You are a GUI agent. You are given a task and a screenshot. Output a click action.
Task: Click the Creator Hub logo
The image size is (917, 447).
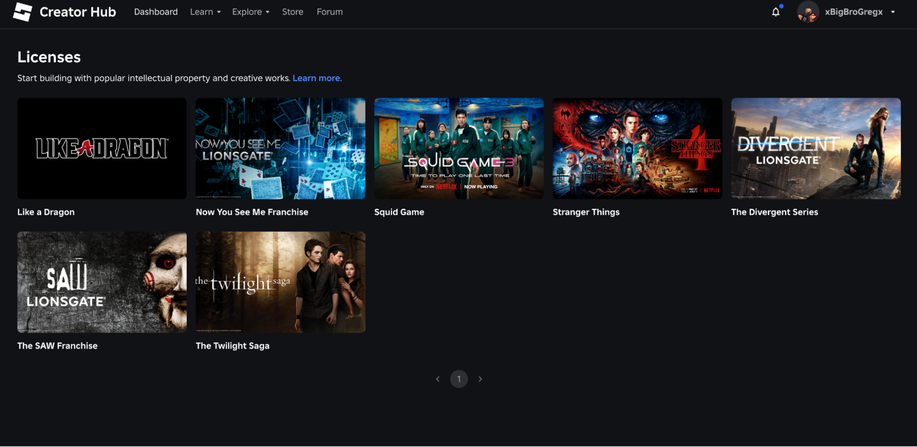click(64, 12)
